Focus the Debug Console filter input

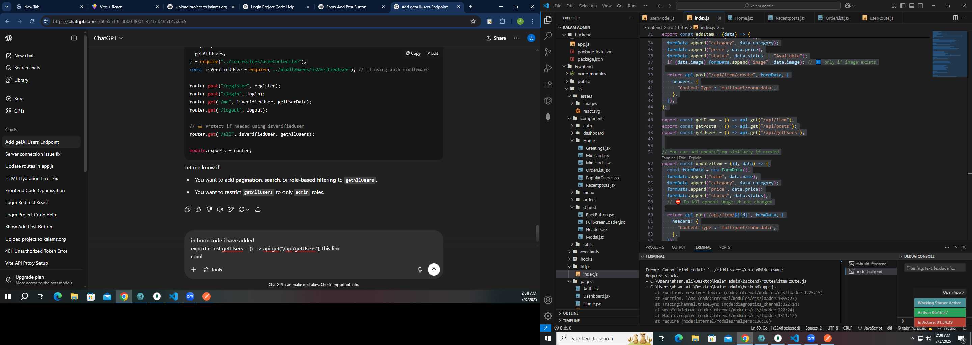pos(934,268)
